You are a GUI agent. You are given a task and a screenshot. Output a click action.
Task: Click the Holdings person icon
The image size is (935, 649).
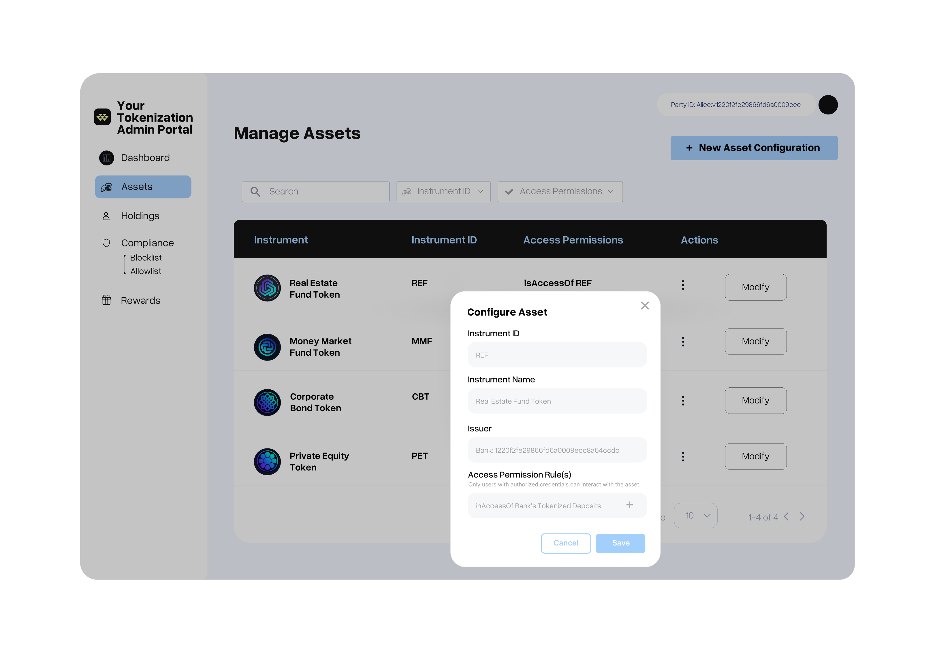click(x=106, y=216)
